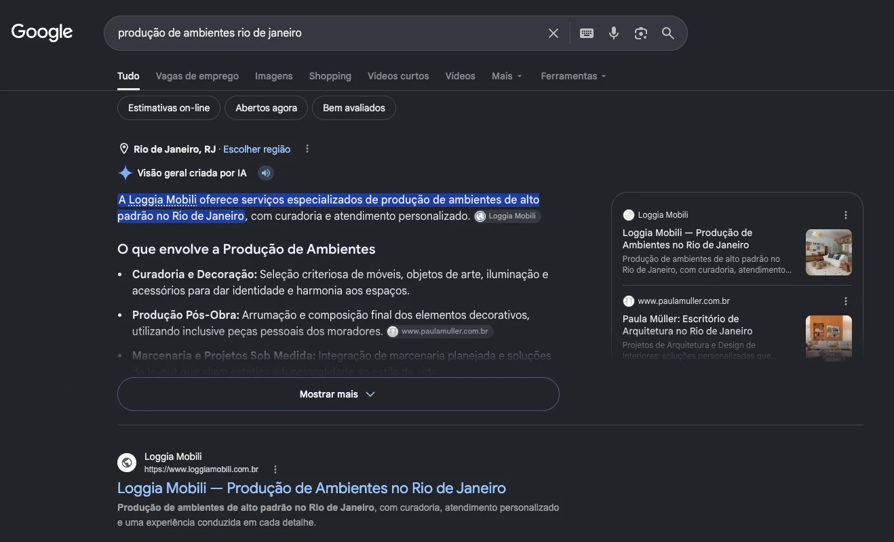Submit search using the magnifier icon

[668, 33]
